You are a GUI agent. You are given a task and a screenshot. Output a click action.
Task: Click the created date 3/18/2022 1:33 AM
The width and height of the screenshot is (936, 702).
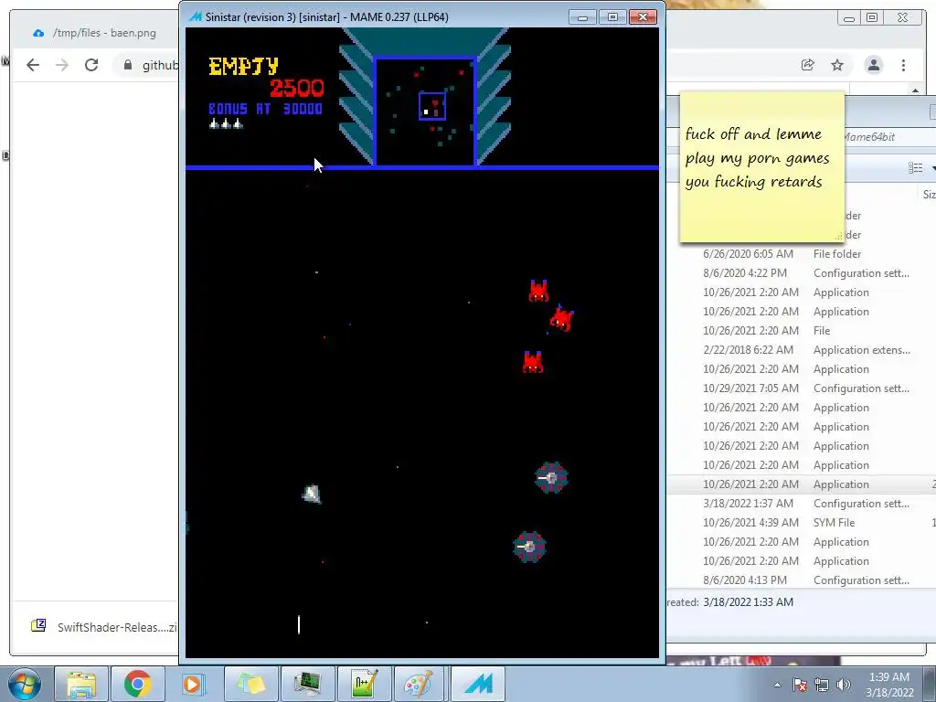tap(748, 601)
